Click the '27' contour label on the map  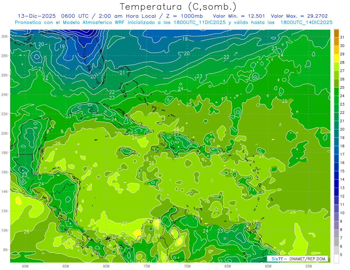[125, 224]
